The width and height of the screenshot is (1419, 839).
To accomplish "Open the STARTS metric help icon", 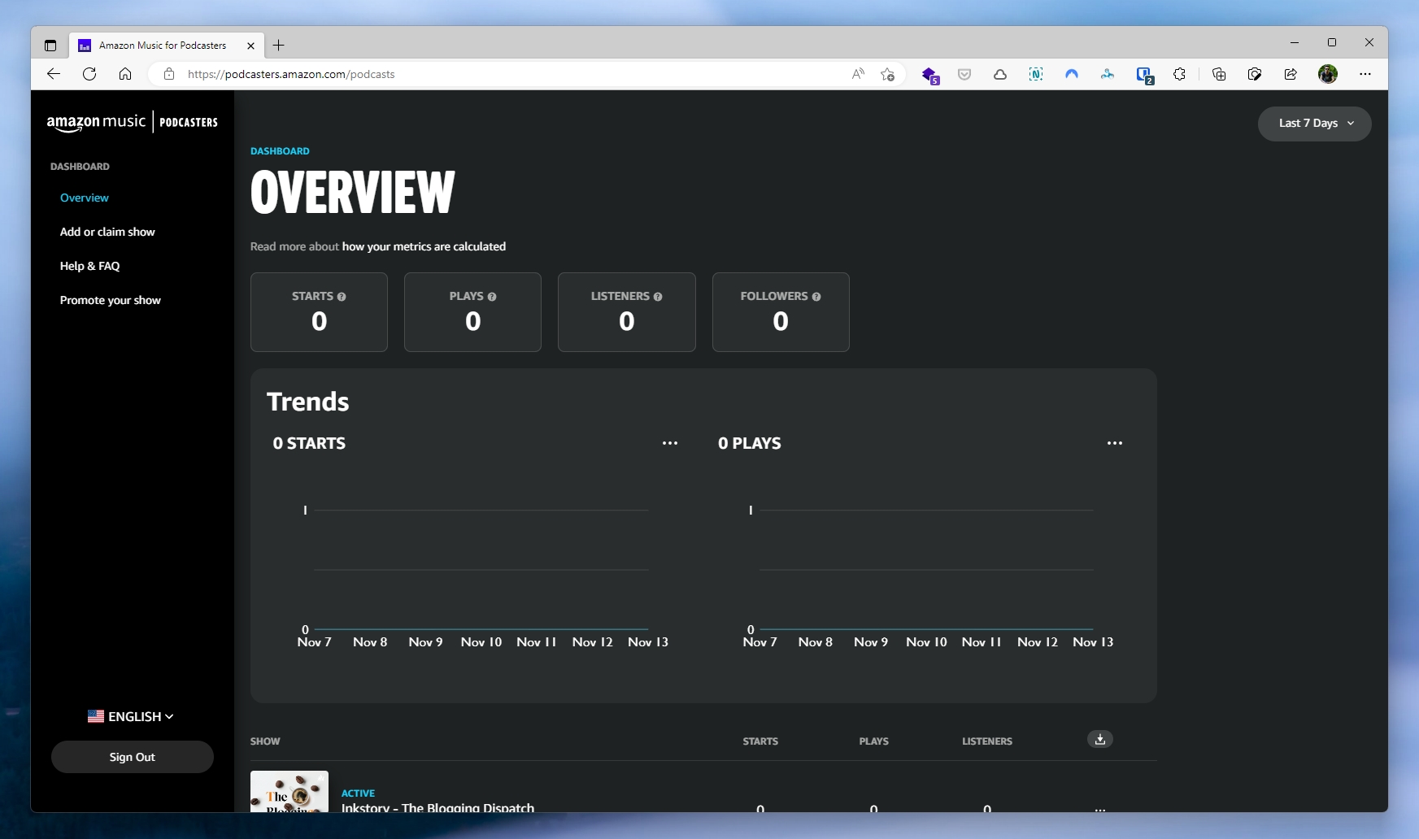I will pos(342,297).
